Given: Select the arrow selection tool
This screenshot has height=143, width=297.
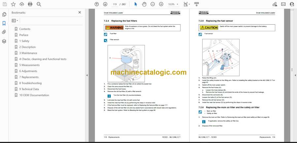Looking at the screenshot, I should [x=136, y=4].
